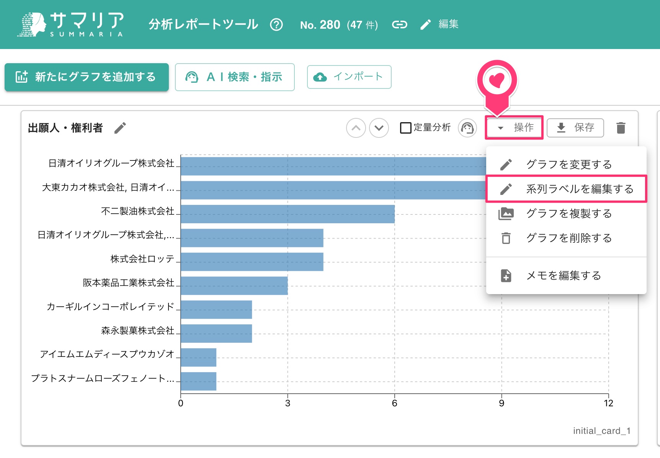
Task: Click the 分析レポートツール title
Action: click(203, 25)
